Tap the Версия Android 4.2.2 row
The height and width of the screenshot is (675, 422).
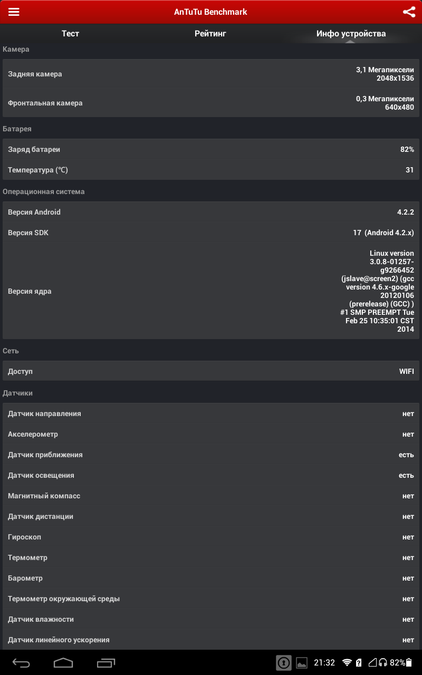[x=211, y=212]
